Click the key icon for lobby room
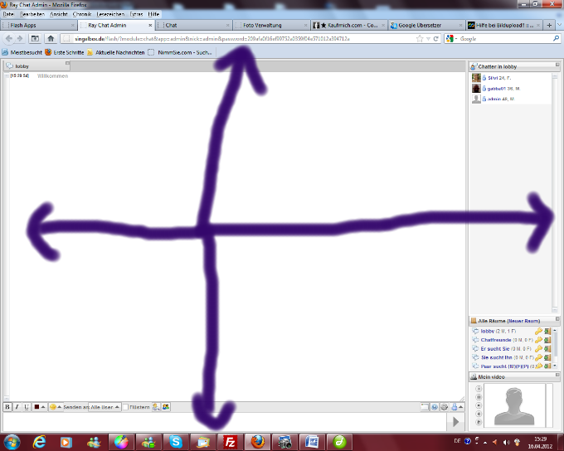Viewport: 564px width, 451px height. (x=538, y=331)
